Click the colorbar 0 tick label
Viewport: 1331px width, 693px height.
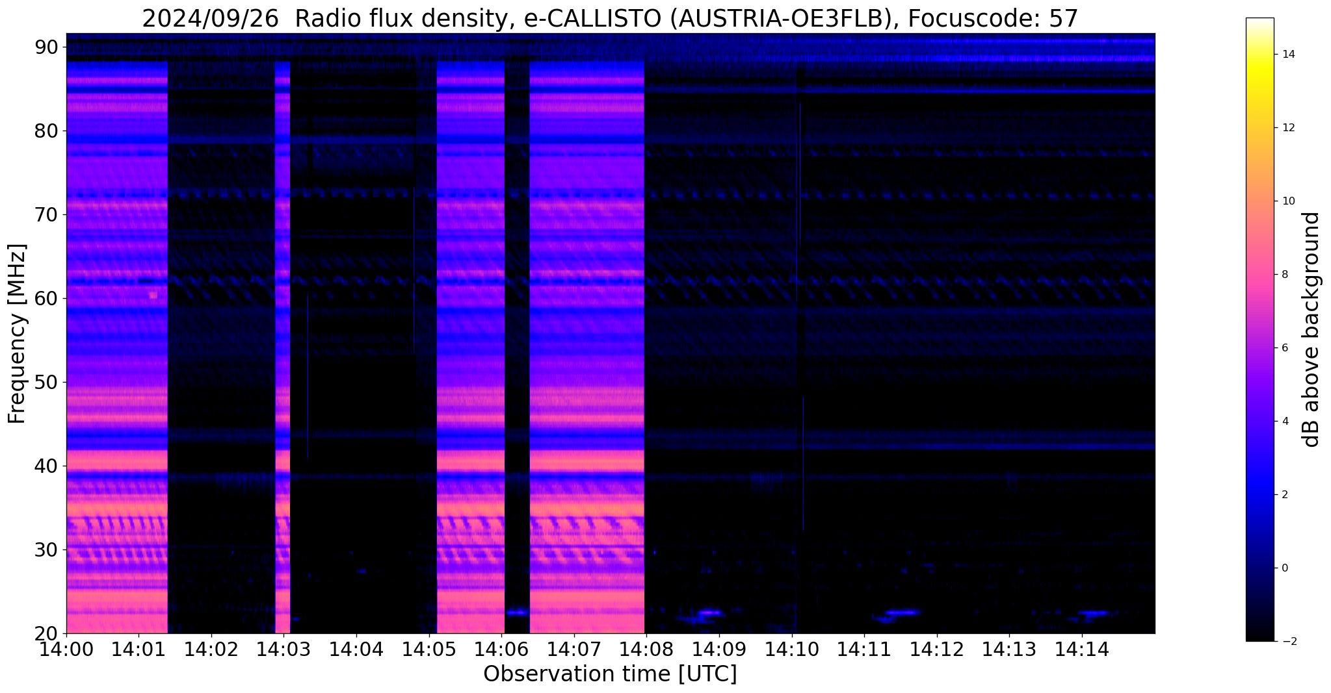(x=1284, y=568)
